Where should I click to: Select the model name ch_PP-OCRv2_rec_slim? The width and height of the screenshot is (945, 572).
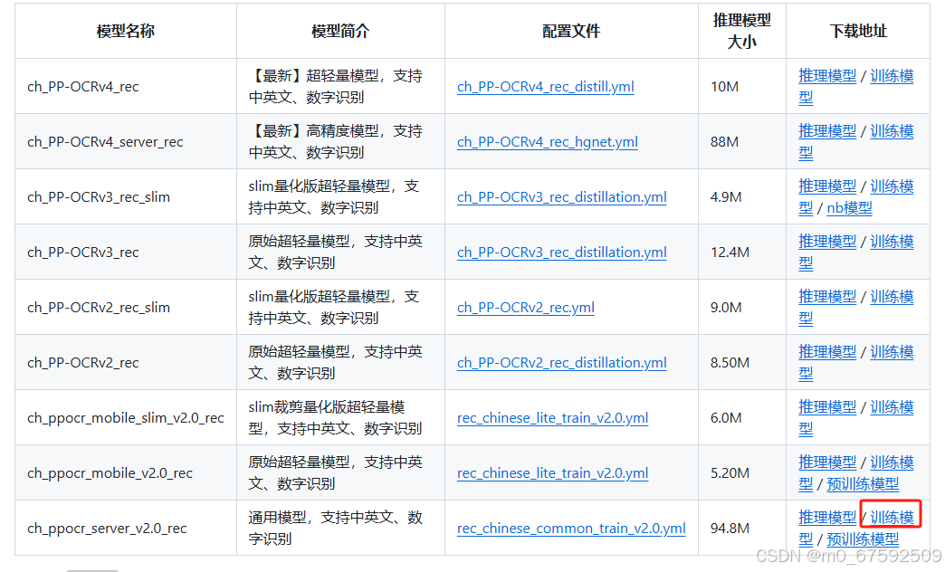[99, 308]
